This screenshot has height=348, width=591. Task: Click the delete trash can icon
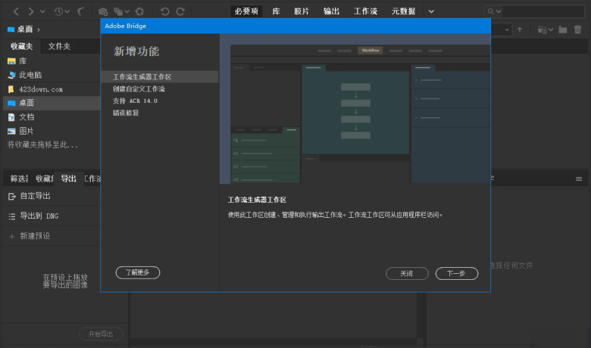(x=577, y=30)
